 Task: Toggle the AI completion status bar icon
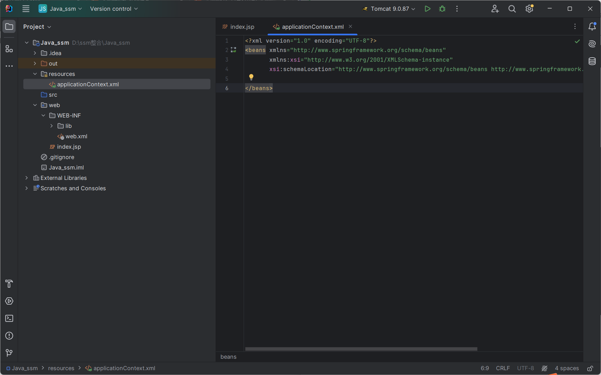click(x=545, y=368)
